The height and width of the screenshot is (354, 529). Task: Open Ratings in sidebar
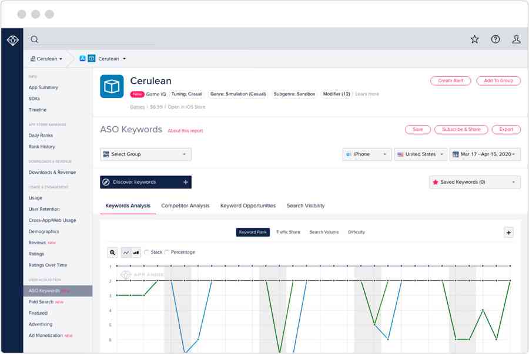click(x=36, y=254)
